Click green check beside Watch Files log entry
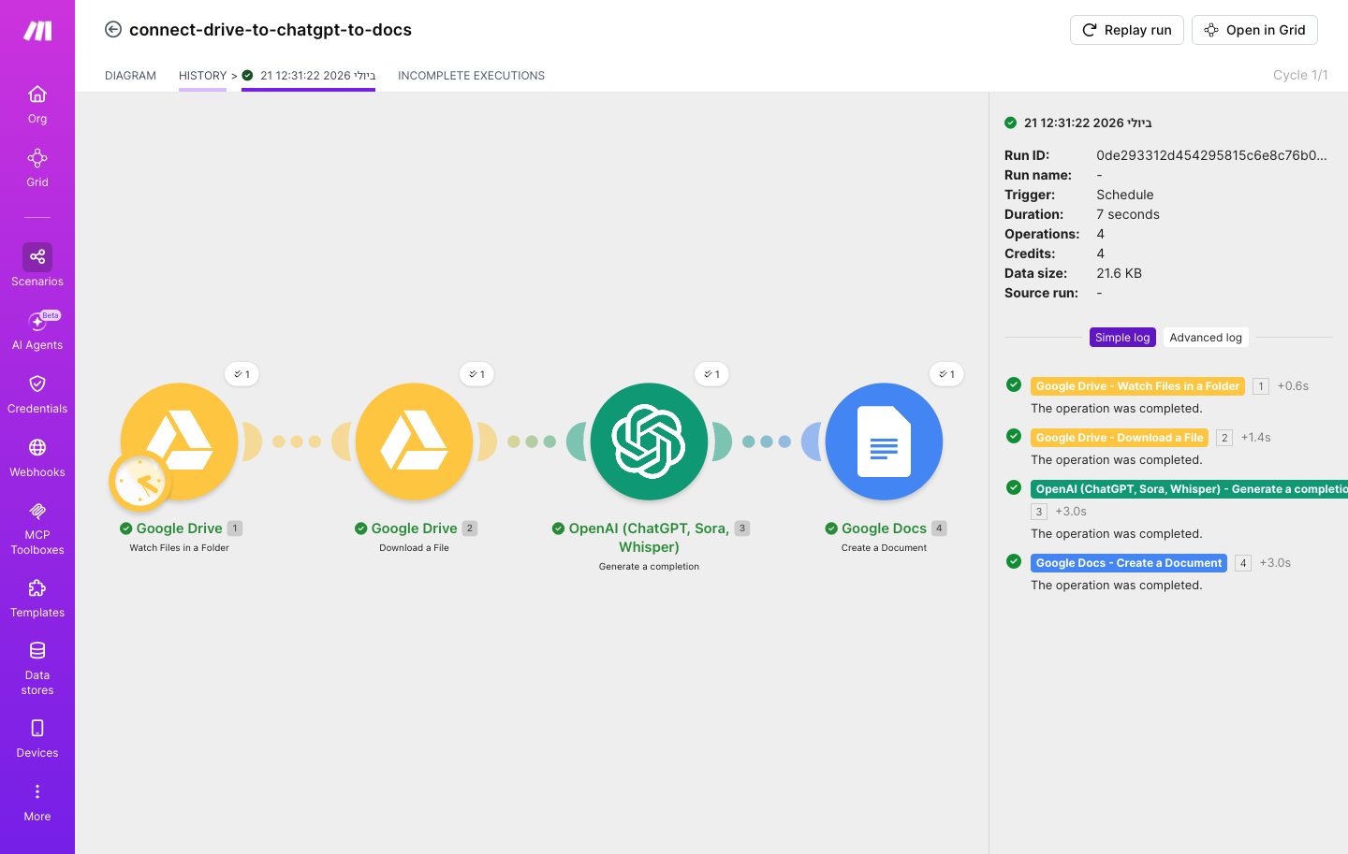 coord(1014,384)
